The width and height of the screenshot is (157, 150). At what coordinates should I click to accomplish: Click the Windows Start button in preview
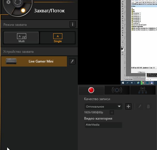(x=123, y=83)
